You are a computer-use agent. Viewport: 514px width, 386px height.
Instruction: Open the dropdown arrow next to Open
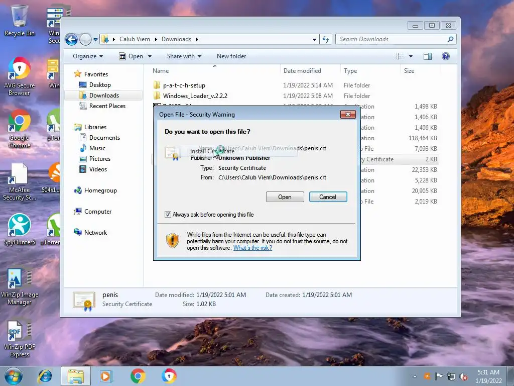[x=150, y=56]
